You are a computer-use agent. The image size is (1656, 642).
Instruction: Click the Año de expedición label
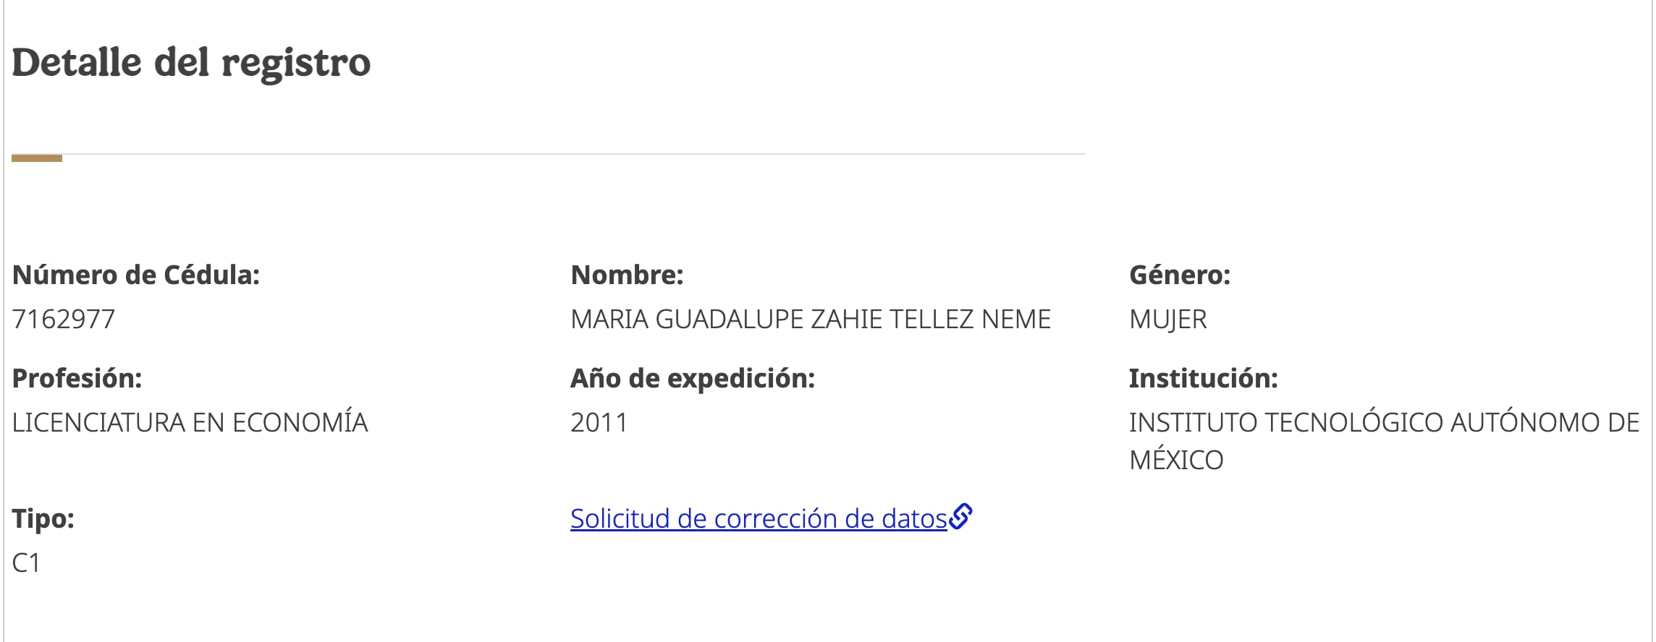(692, 379)
